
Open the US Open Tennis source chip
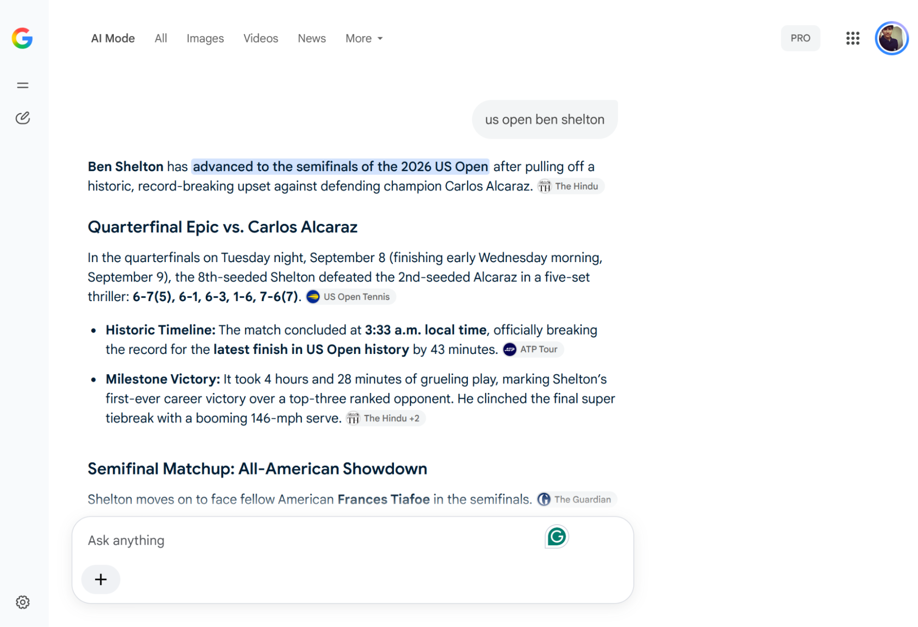(x=350, y=297)
